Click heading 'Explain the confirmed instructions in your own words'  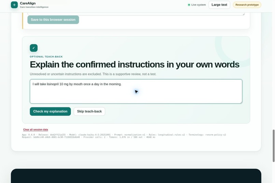tap(134, 64)
